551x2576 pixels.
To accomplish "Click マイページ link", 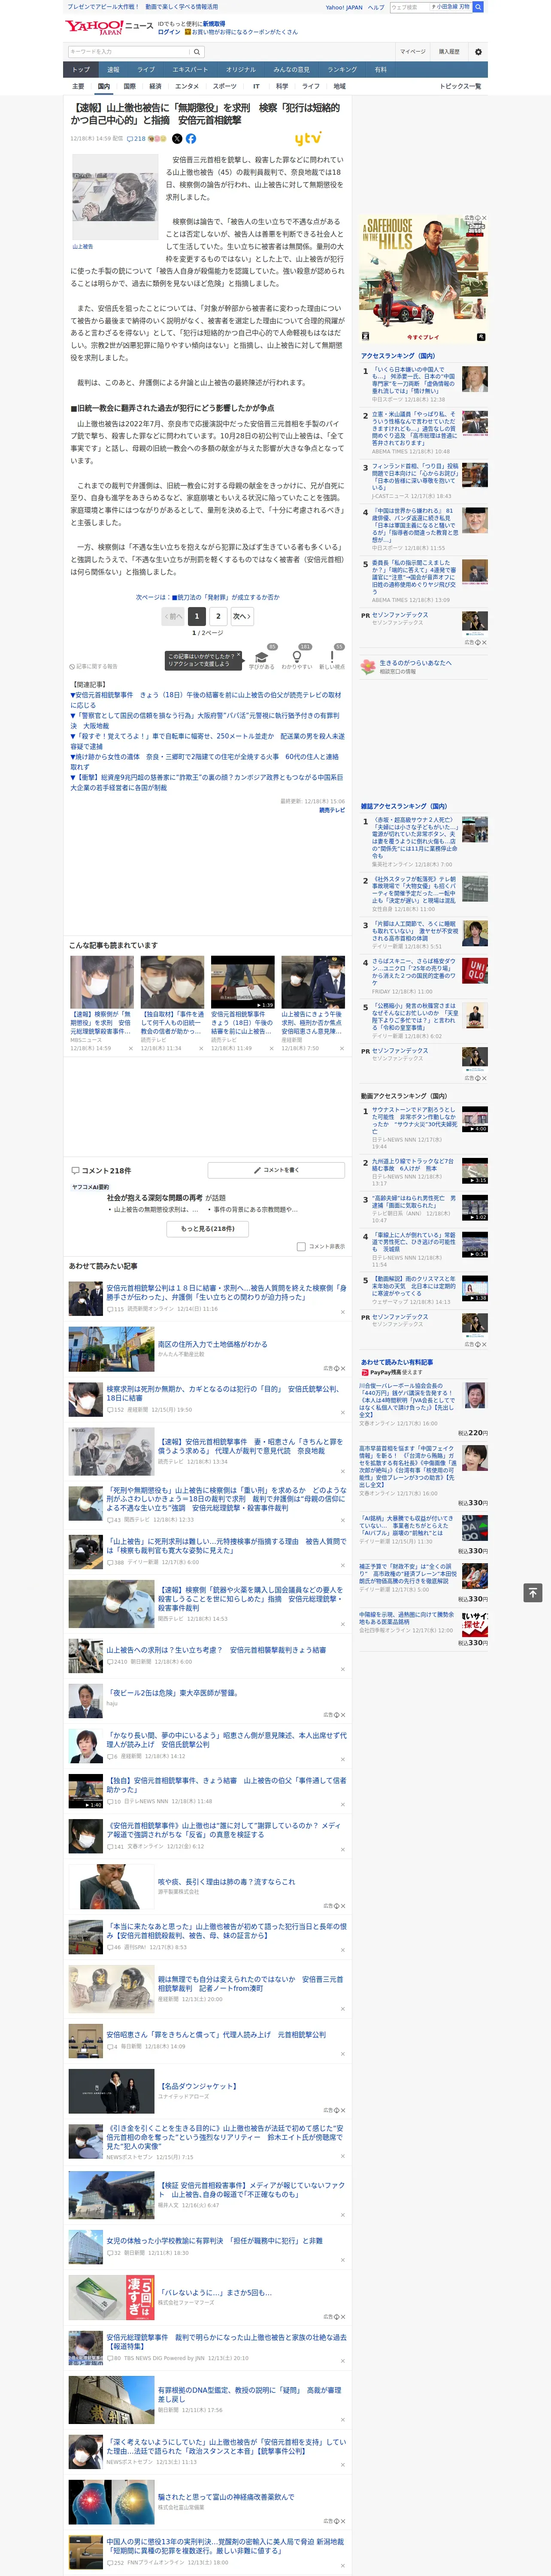I will tap(412, 52).
